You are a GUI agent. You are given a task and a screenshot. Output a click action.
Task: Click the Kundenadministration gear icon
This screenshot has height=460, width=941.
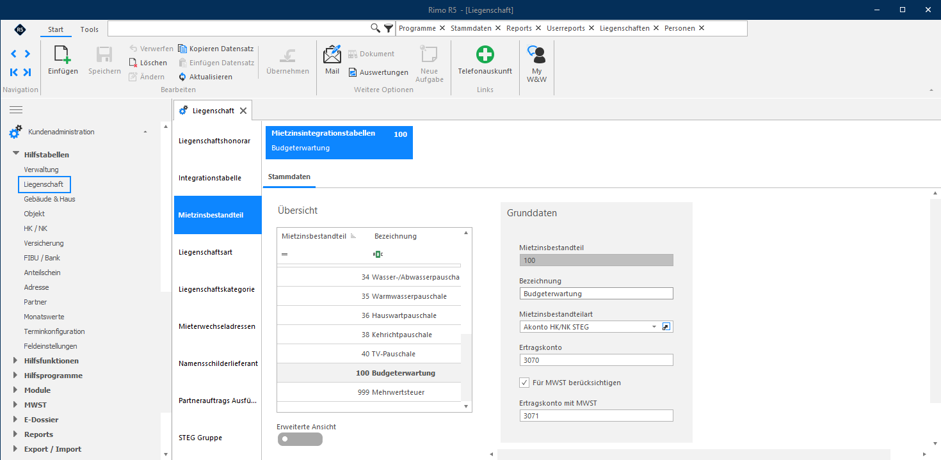pyautogui.click(x=15, y=132)
